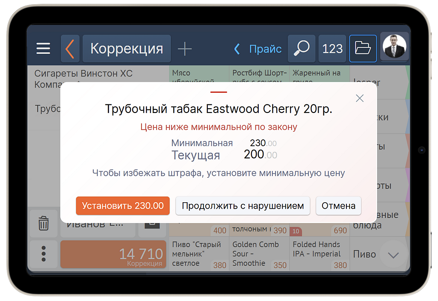Choose Продолжить с нарушением
The height and width of the screenshot is (301, 438).
[243, 206]
